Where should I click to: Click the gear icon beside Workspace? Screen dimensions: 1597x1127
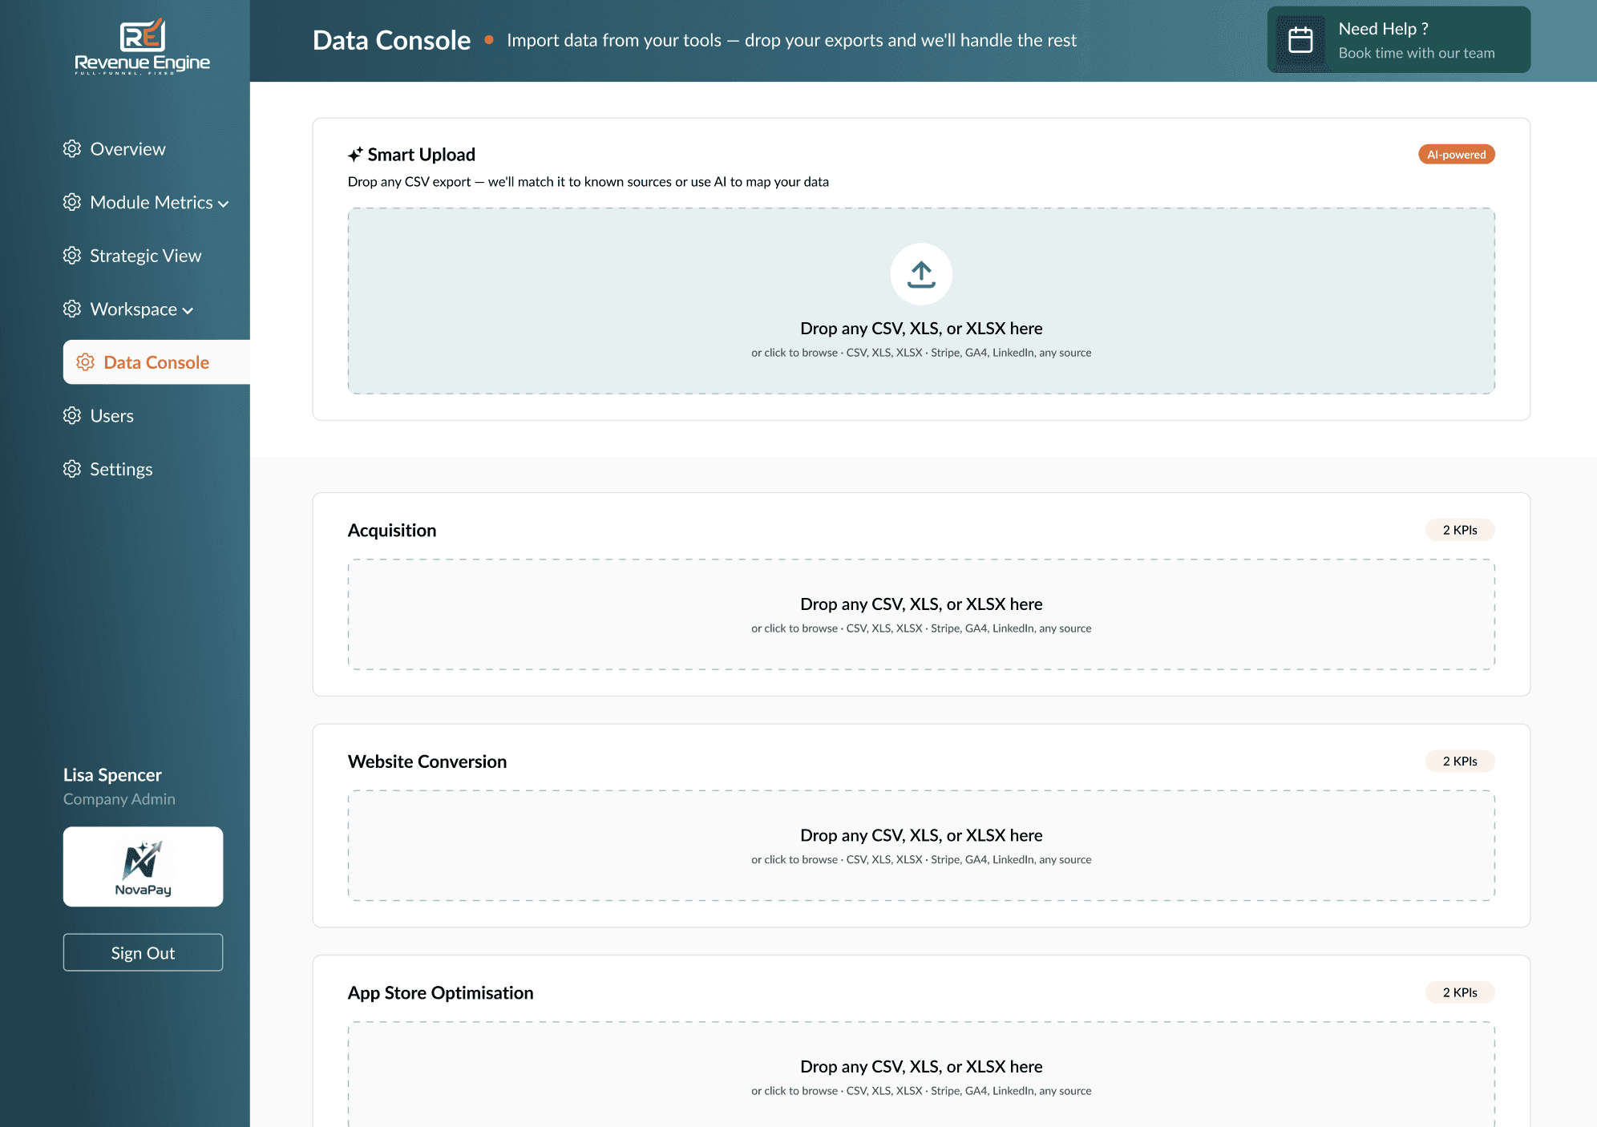coord(72,309)
